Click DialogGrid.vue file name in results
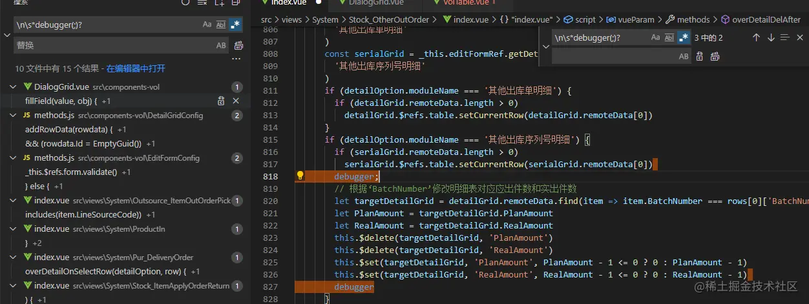The height and width of the screenshot is (304, 809). pos(61,86)
